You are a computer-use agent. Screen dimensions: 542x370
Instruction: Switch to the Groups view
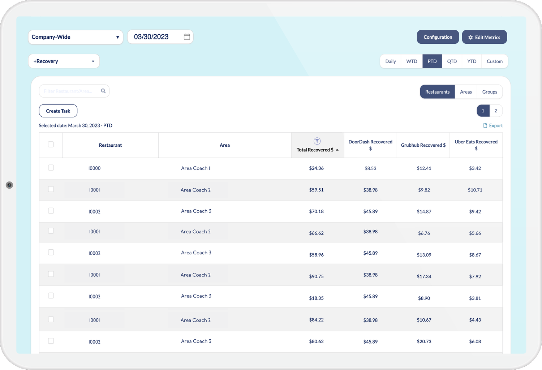[x=490, y=92]
